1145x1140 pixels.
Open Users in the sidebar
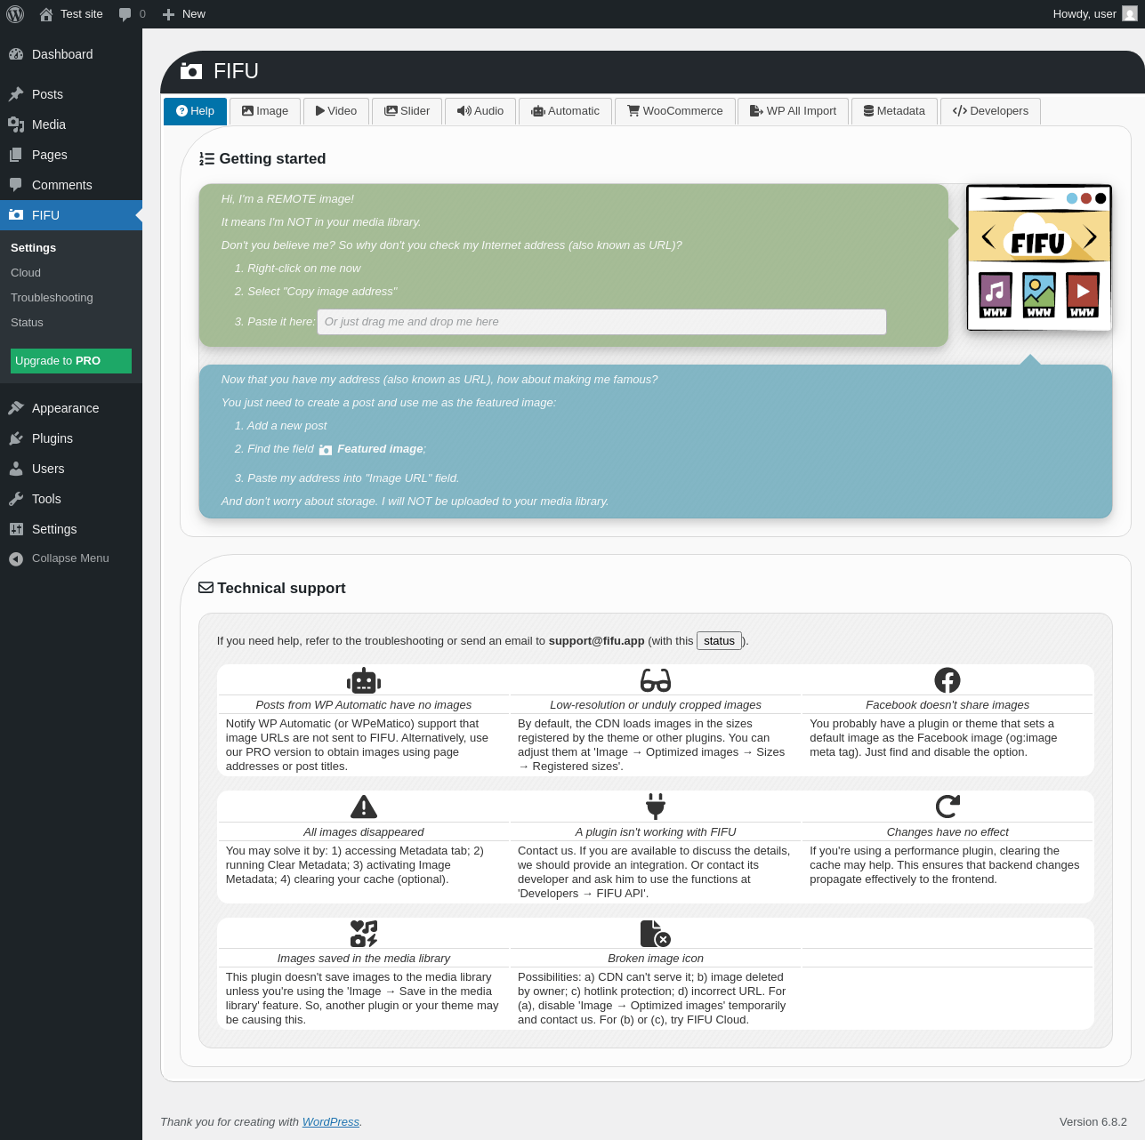click(71, 469)
